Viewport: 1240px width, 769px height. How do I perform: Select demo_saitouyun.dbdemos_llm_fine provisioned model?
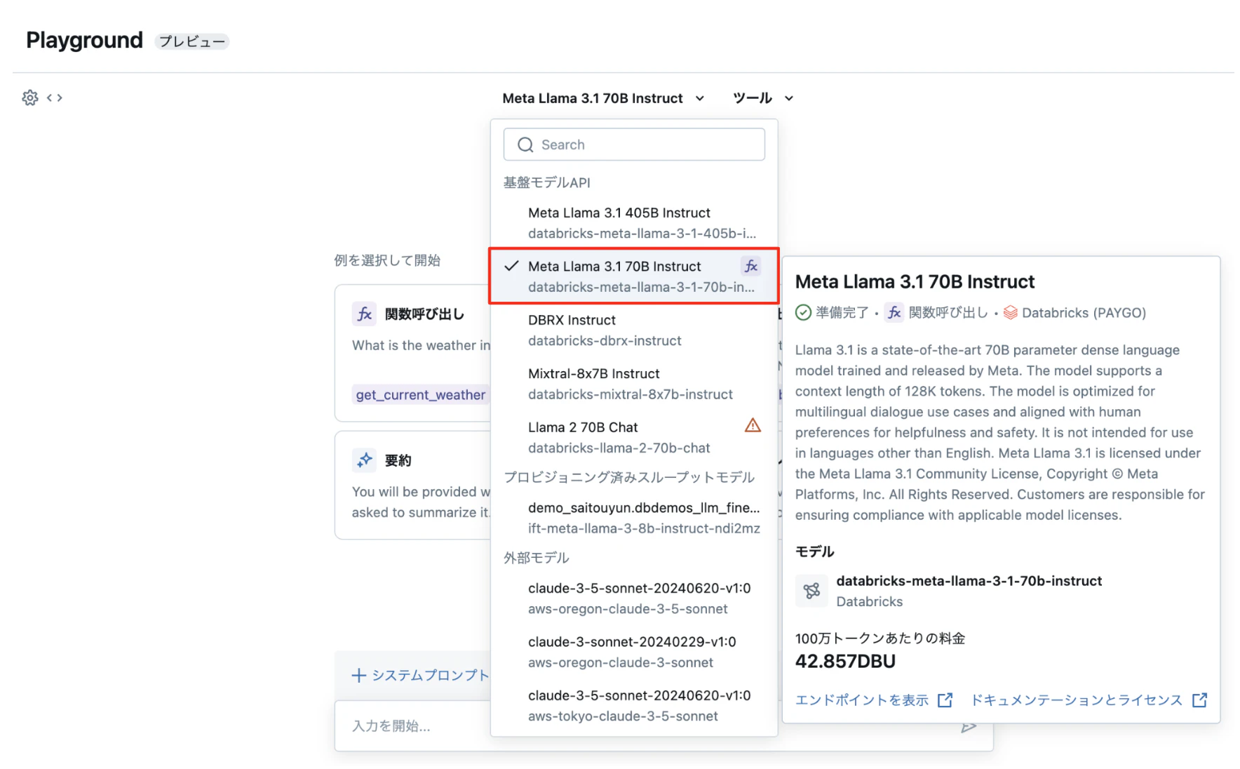coord(634,518)
